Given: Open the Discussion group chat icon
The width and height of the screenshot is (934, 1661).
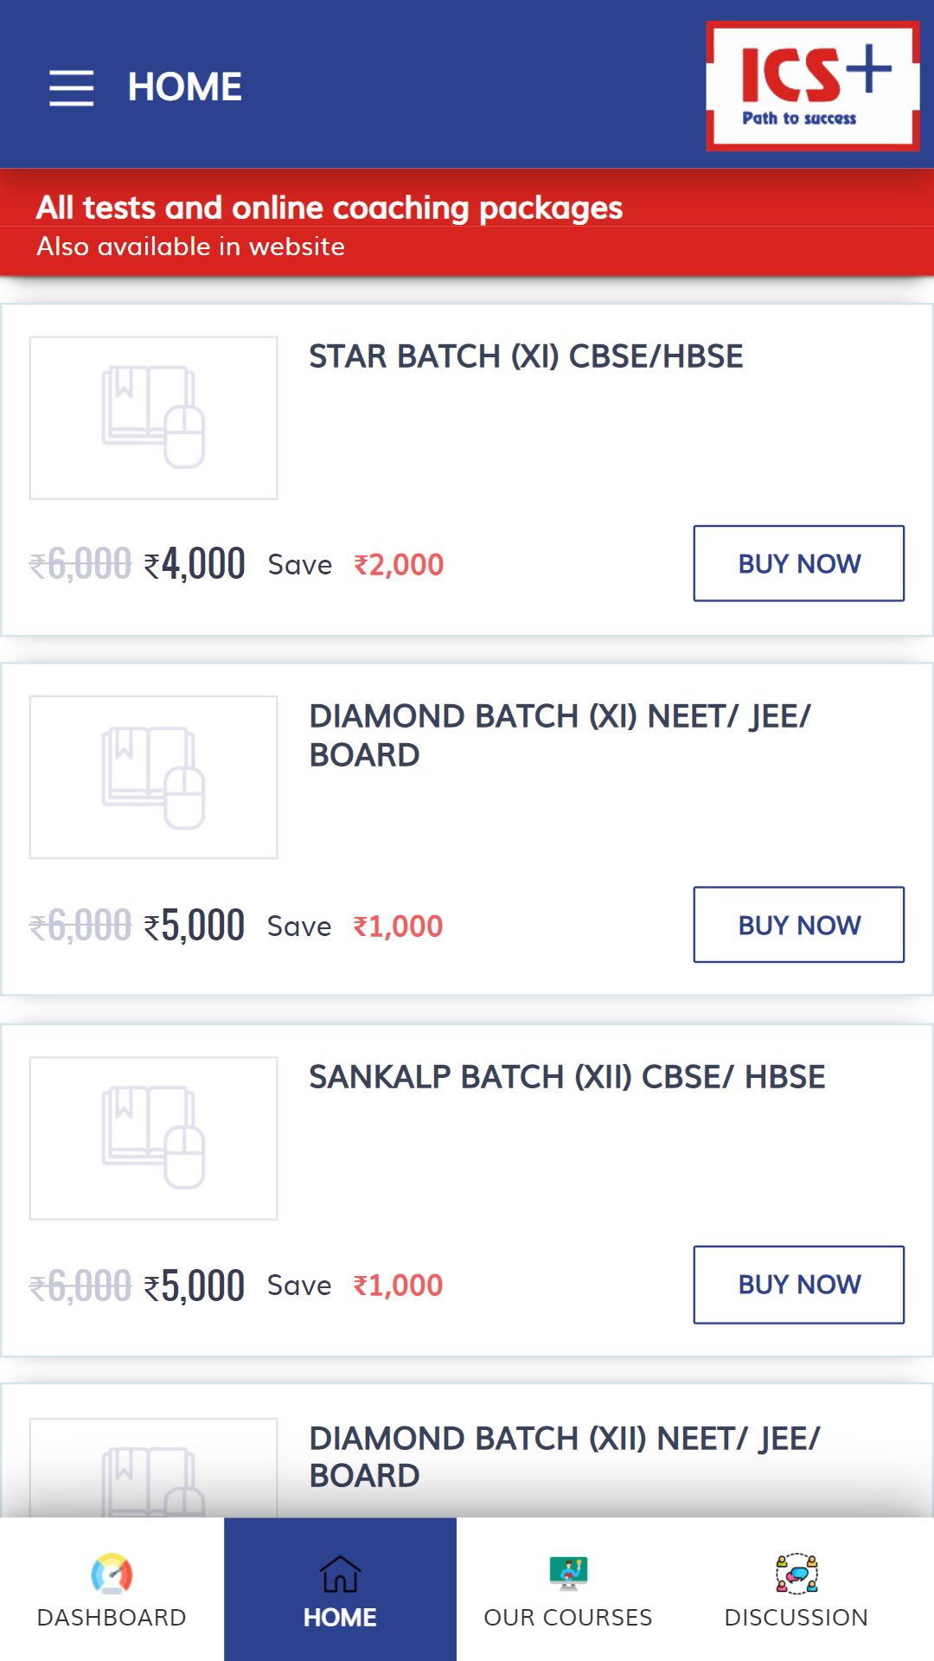Looking at the screenshot, I should (796, 1574).
